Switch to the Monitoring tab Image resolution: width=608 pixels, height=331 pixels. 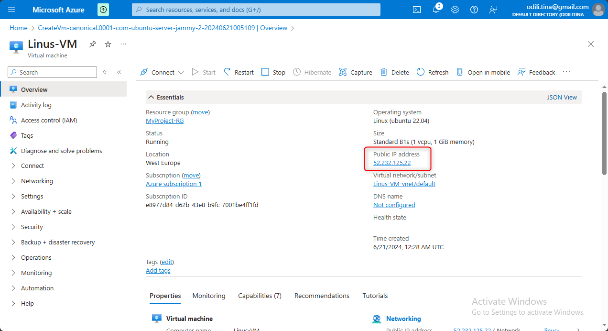coord(209,296)
